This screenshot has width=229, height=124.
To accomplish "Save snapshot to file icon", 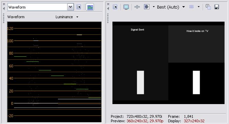I will (217, 7).
